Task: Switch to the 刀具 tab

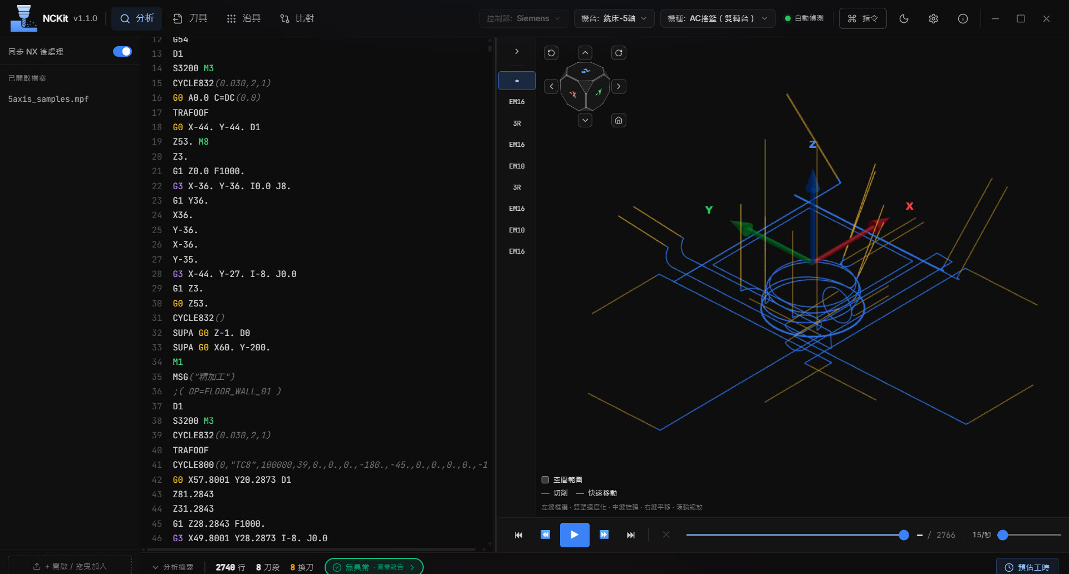Action: tap(190, 18)
